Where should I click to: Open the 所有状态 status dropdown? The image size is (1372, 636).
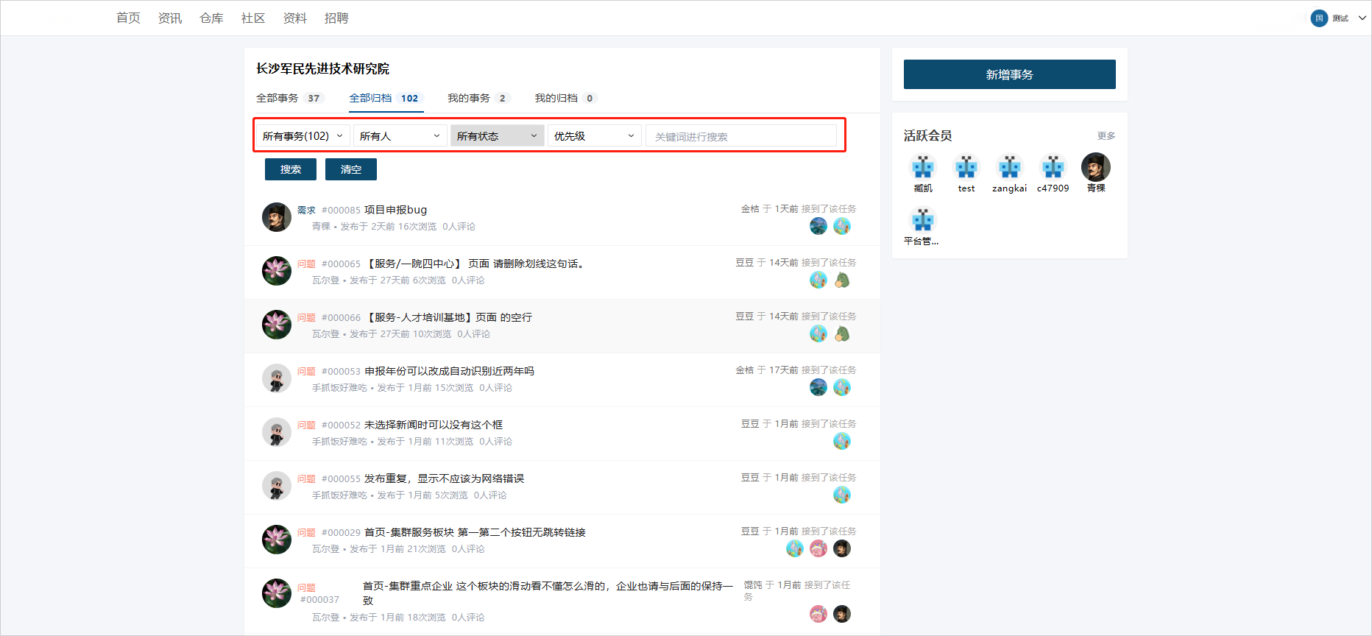point(497,136)
